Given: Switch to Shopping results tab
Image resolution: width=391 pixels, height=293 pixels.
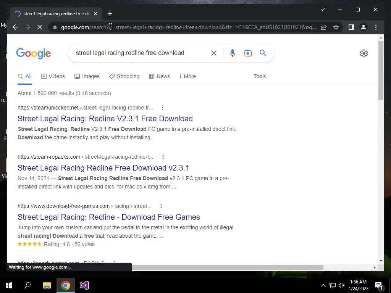Looking at the screenshot, I should click(x=124, y=76).
